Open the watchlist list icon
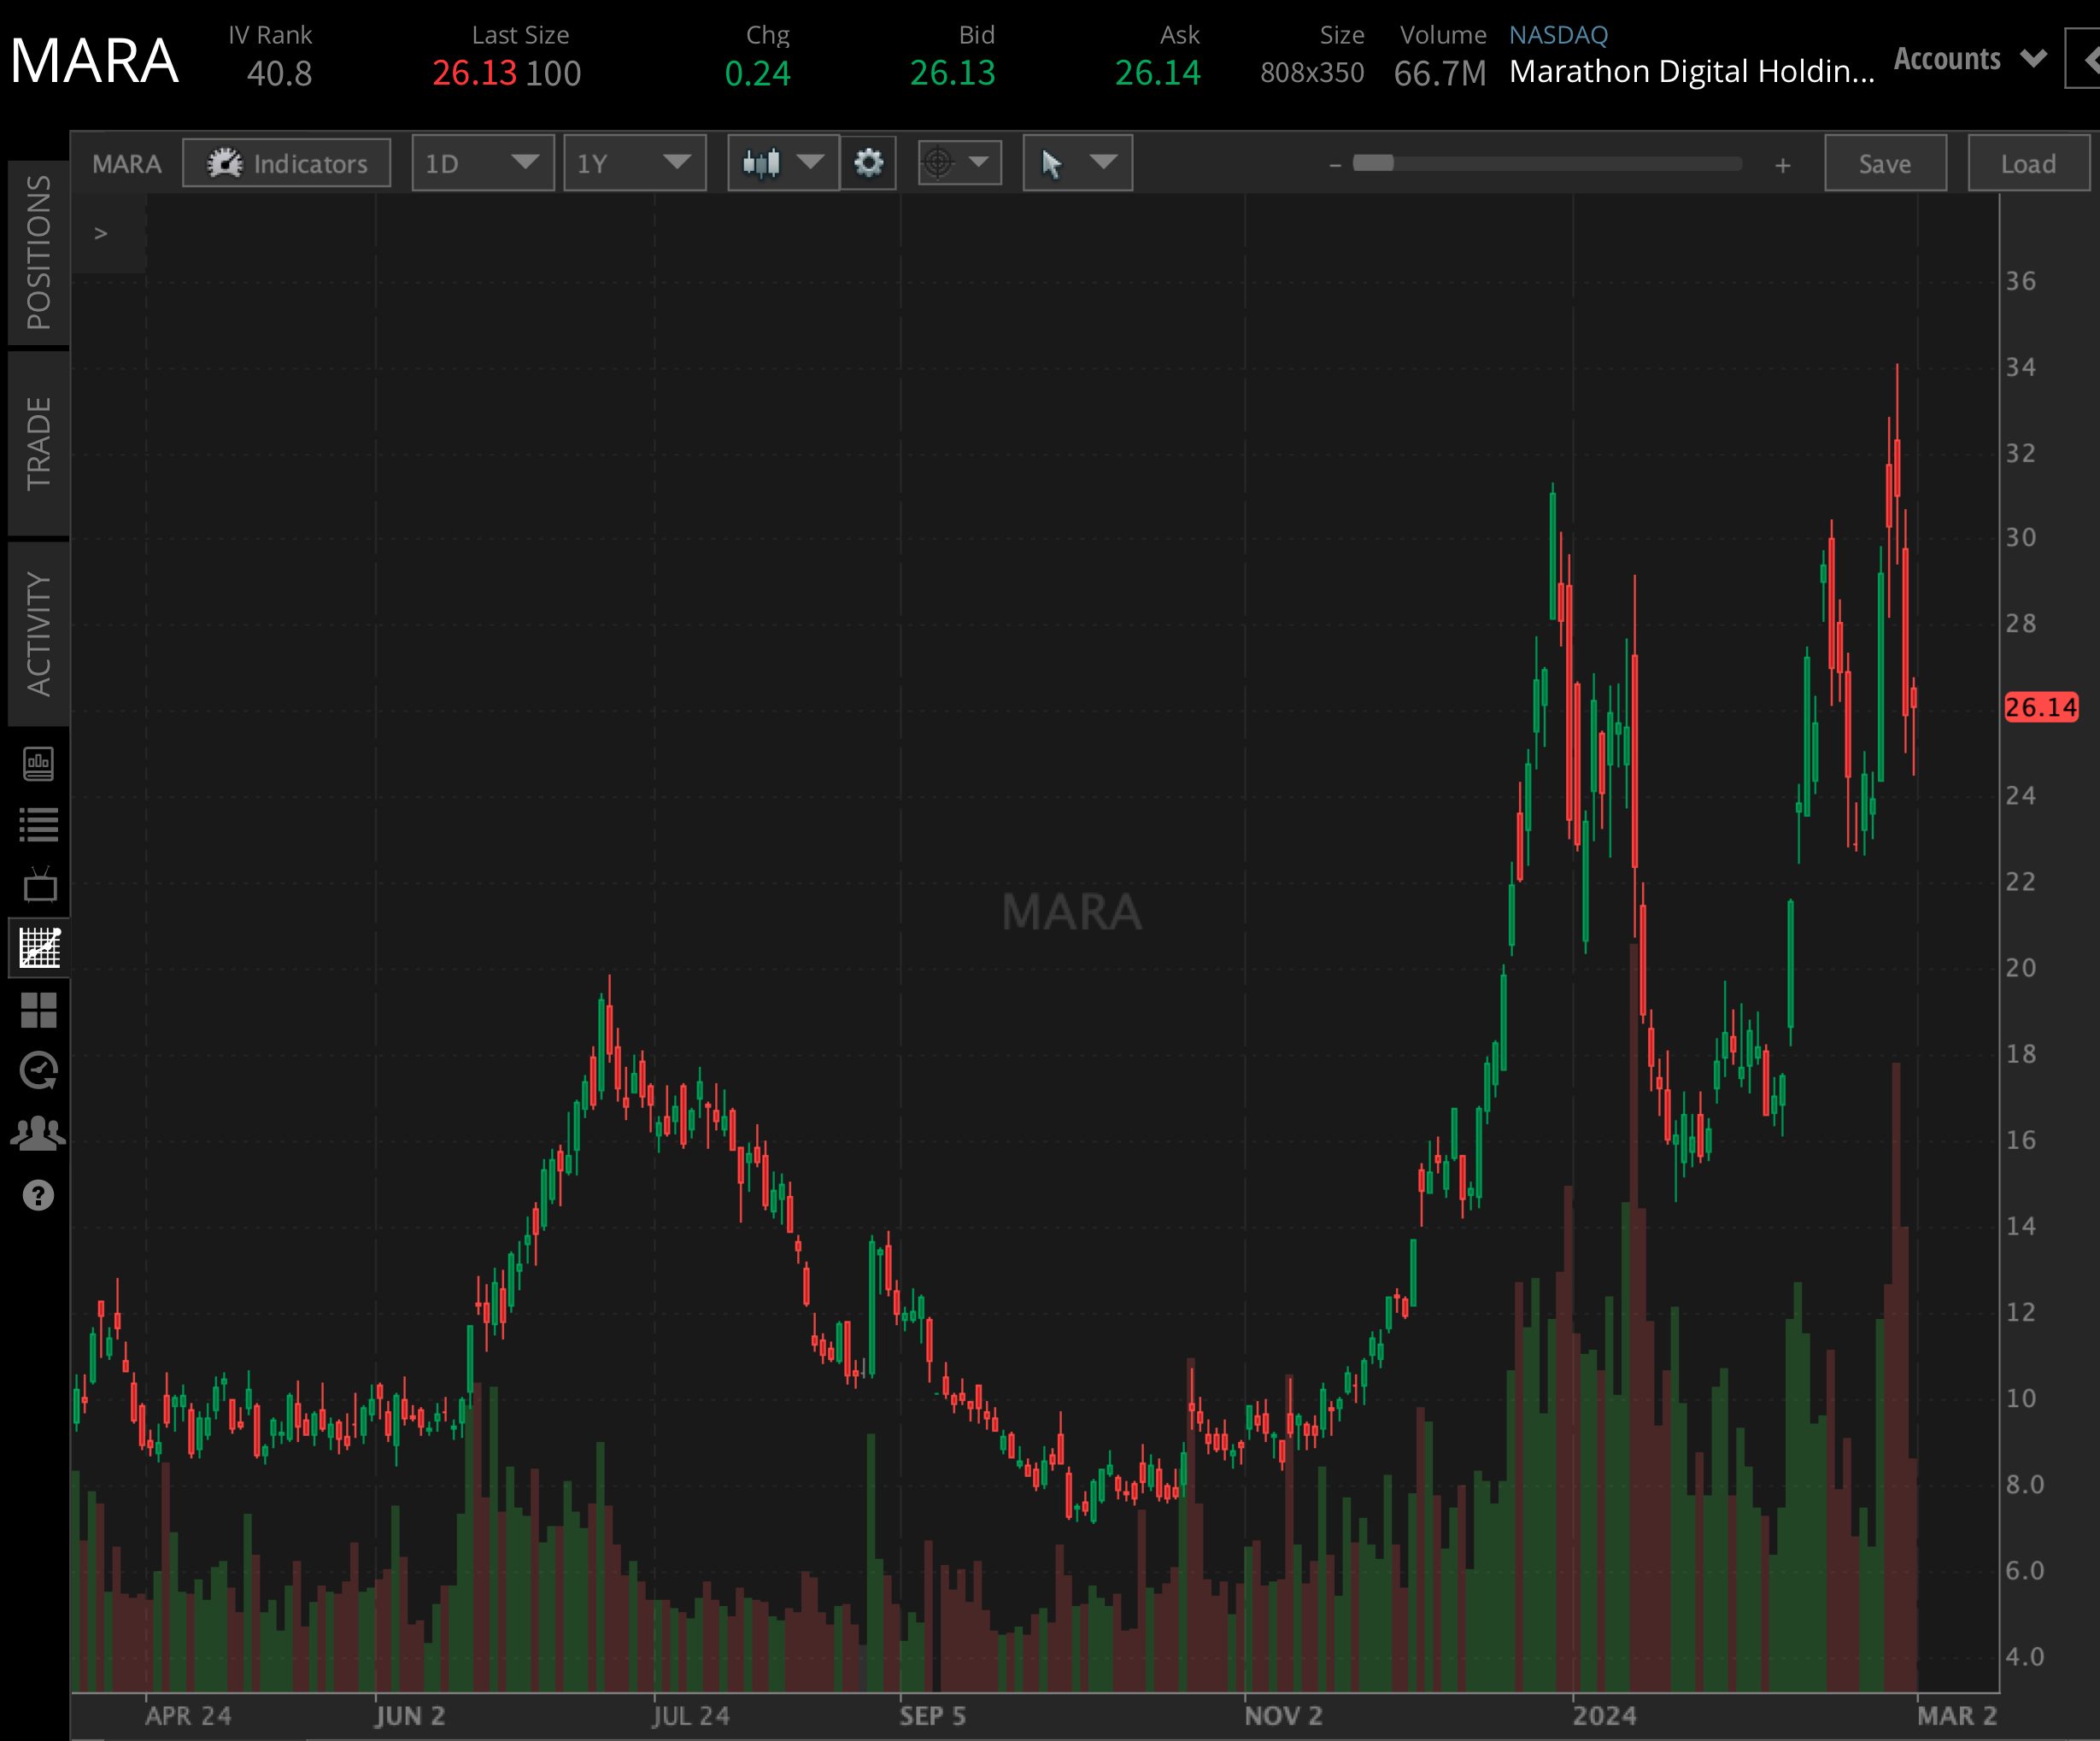Image resolution: width=2100 pixels, height=1741 pixels. click(x=38, y=825)
